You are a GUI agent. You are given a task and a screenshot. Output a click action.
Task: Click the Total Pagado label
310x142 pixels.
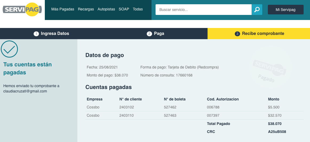point(218,124)
